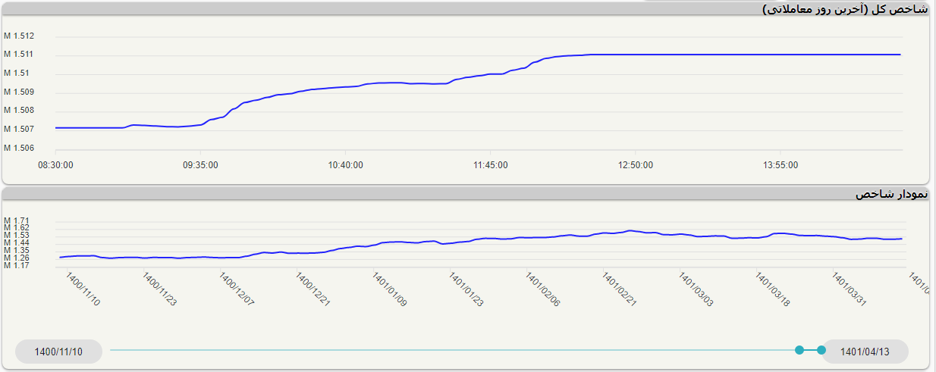Image resolution: width=936 pixels, height=372 pixels.
Task: Click the 09:35:00 time axis label
Action: pos(201,165)
